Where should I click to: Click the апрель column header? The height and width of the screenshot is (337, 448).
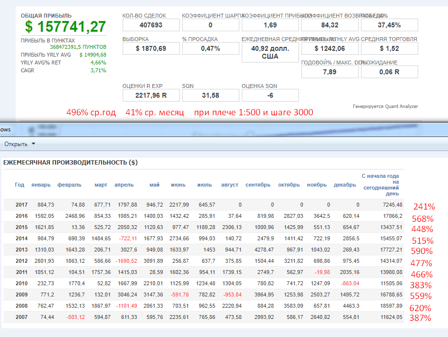(x=124, y=185)
